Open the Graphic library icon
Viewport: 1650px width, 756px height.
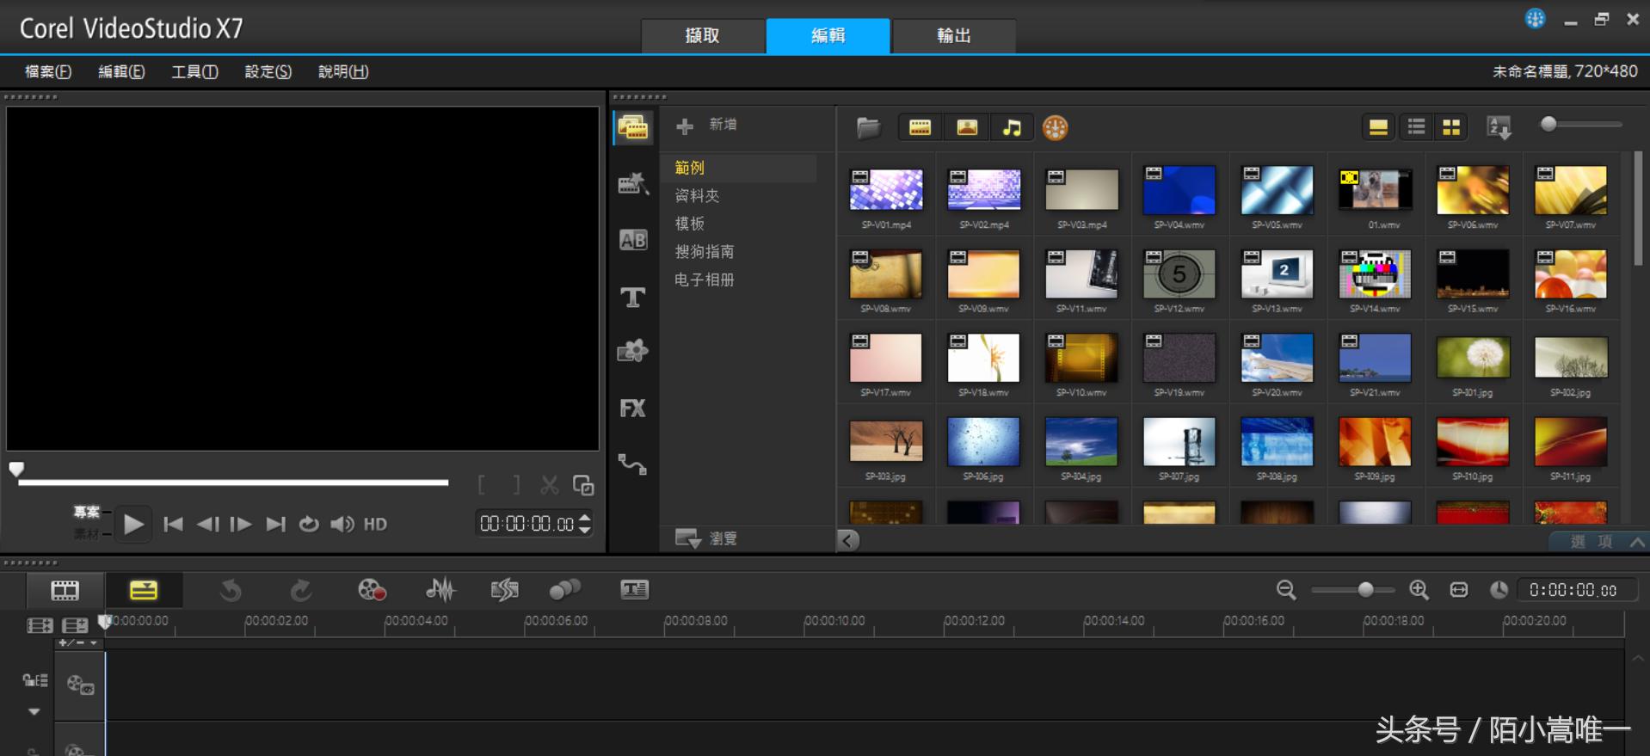[632, 351]
